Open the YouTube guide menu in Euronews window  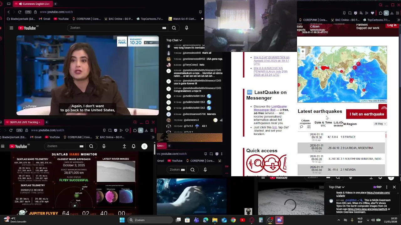11,28
